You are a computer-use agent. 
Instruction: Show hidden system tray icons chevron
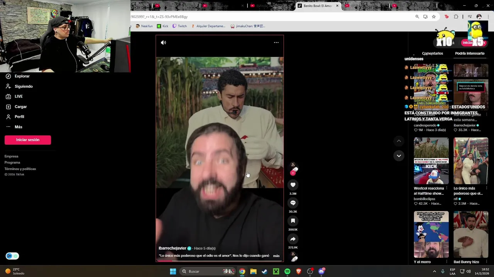tap(434, 272)
